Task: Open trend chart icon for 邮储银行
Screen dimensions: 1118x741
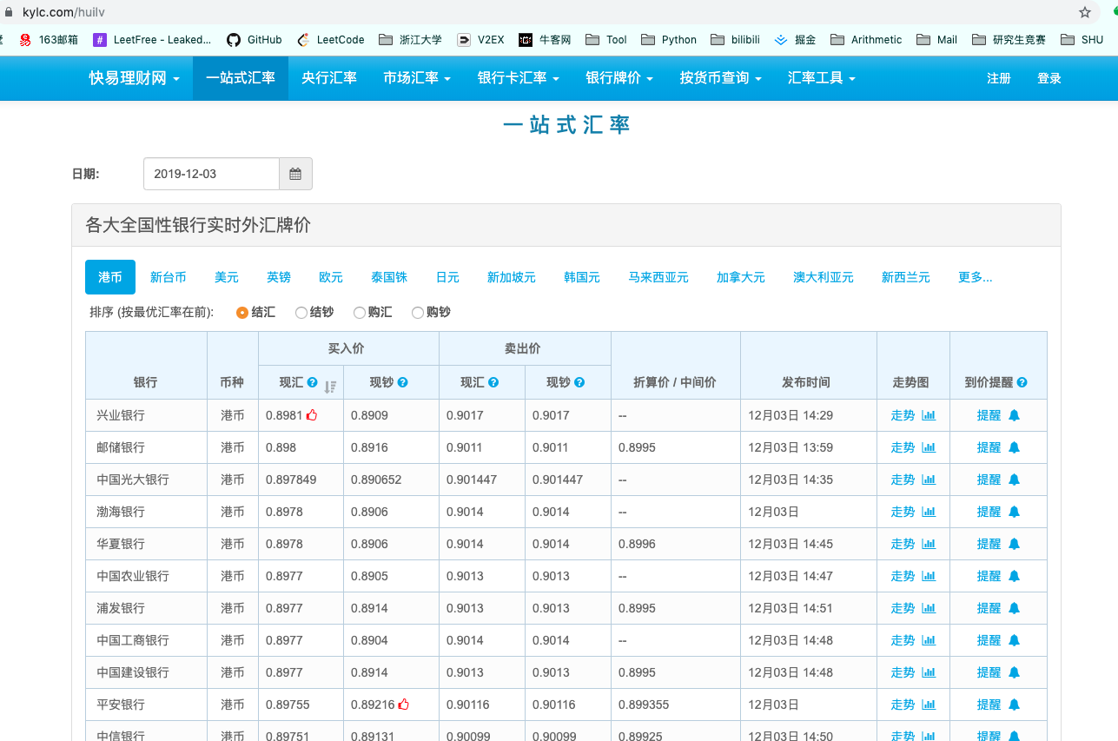Action: point(929,447)
